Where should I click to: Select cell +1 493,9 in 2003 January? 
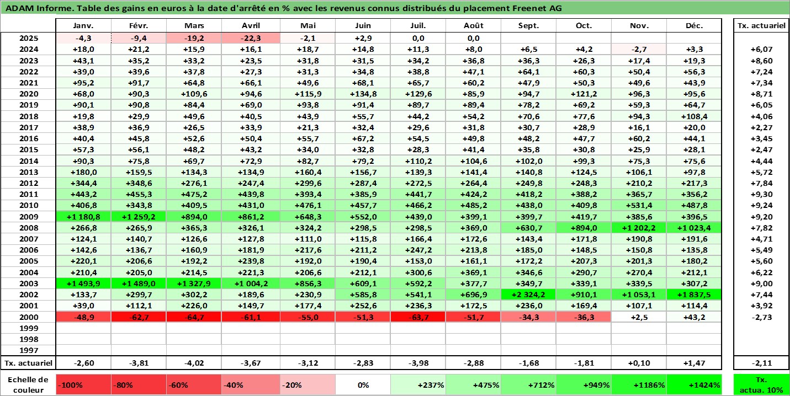[x=83, y=283]
